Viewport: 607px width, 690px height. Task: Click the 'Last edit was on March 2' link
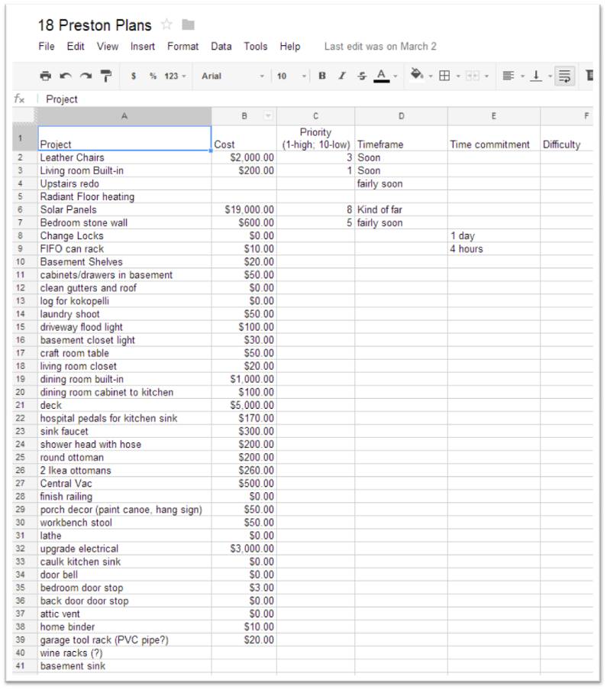pos(380,47)
